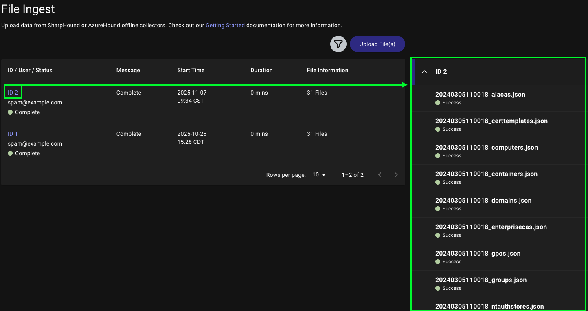The height and width of the screenshot is (311, 588).
Task: Select the 20240305110018_certtemplates.json entry
Action: 491,121
